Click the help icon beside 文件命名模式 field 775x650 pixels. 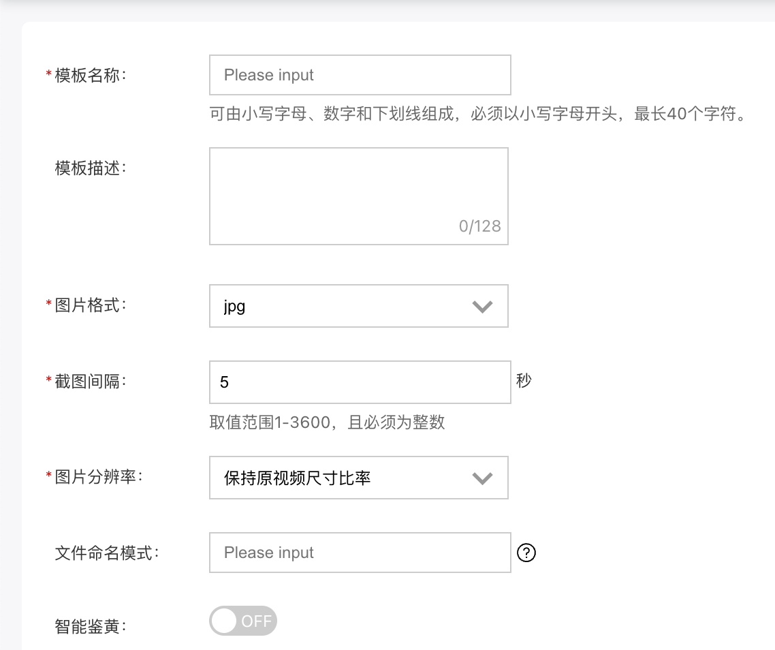pyautogui.click(x=526, y=553)
